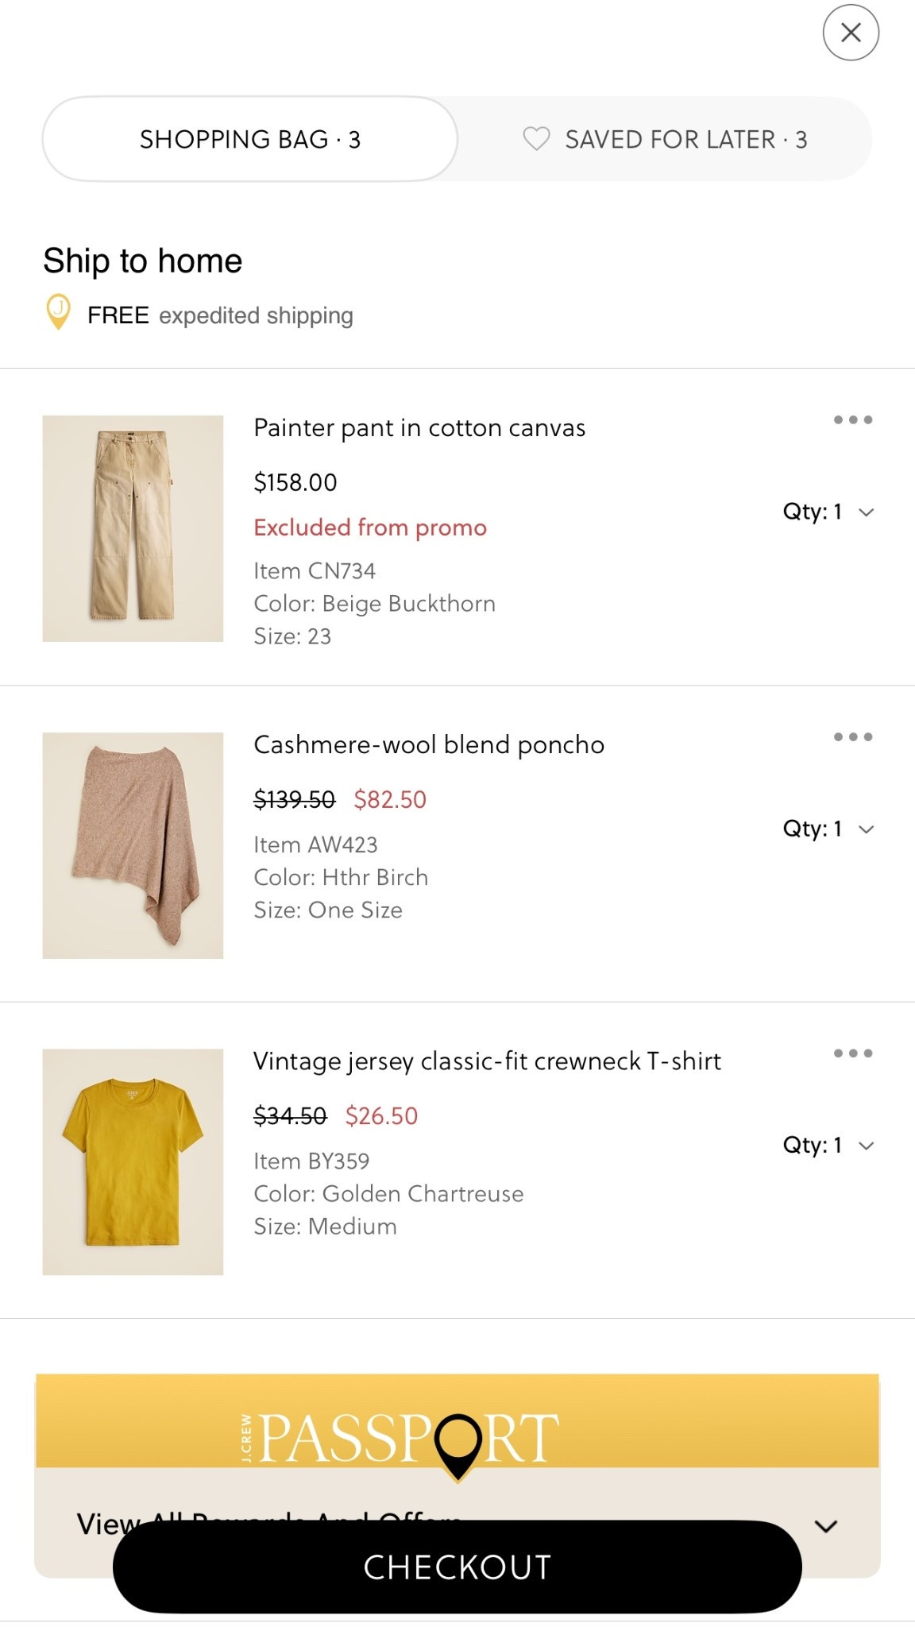Switch to the Shopping Bag tab
The image size is (915, 1627).
[x=250, y=139]
